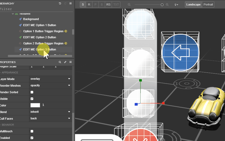
Task: Click the Hierarchy Filter input field
Action: (36, 9)
